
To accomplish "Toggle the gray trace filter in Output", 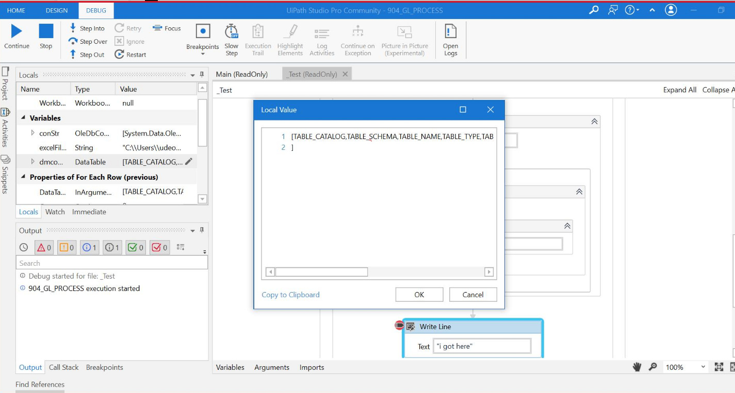I will pyautogui.click(x=112, y=247).
